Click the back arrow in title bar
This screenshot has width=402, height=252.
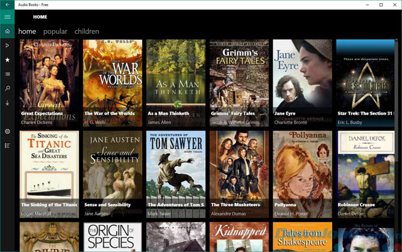(7, 4)
